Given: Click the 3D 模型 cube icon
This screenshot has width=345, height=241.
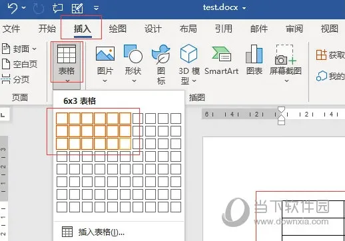Looking at the screenshot, I should click(188, 53).
